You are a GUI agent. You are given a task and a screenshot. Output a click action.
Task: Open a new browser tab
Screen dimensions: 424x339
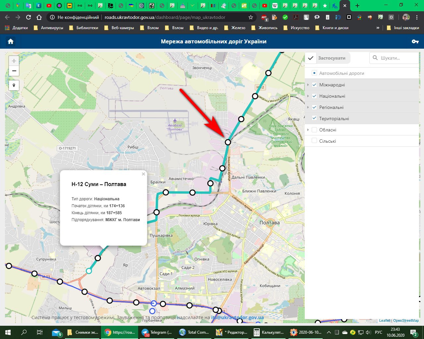pyautogui.click(x=357, y=6)
